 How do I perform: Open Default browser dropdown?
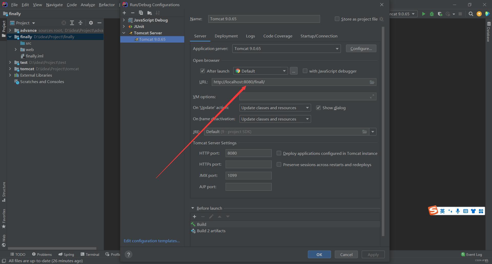click(260, 71)
